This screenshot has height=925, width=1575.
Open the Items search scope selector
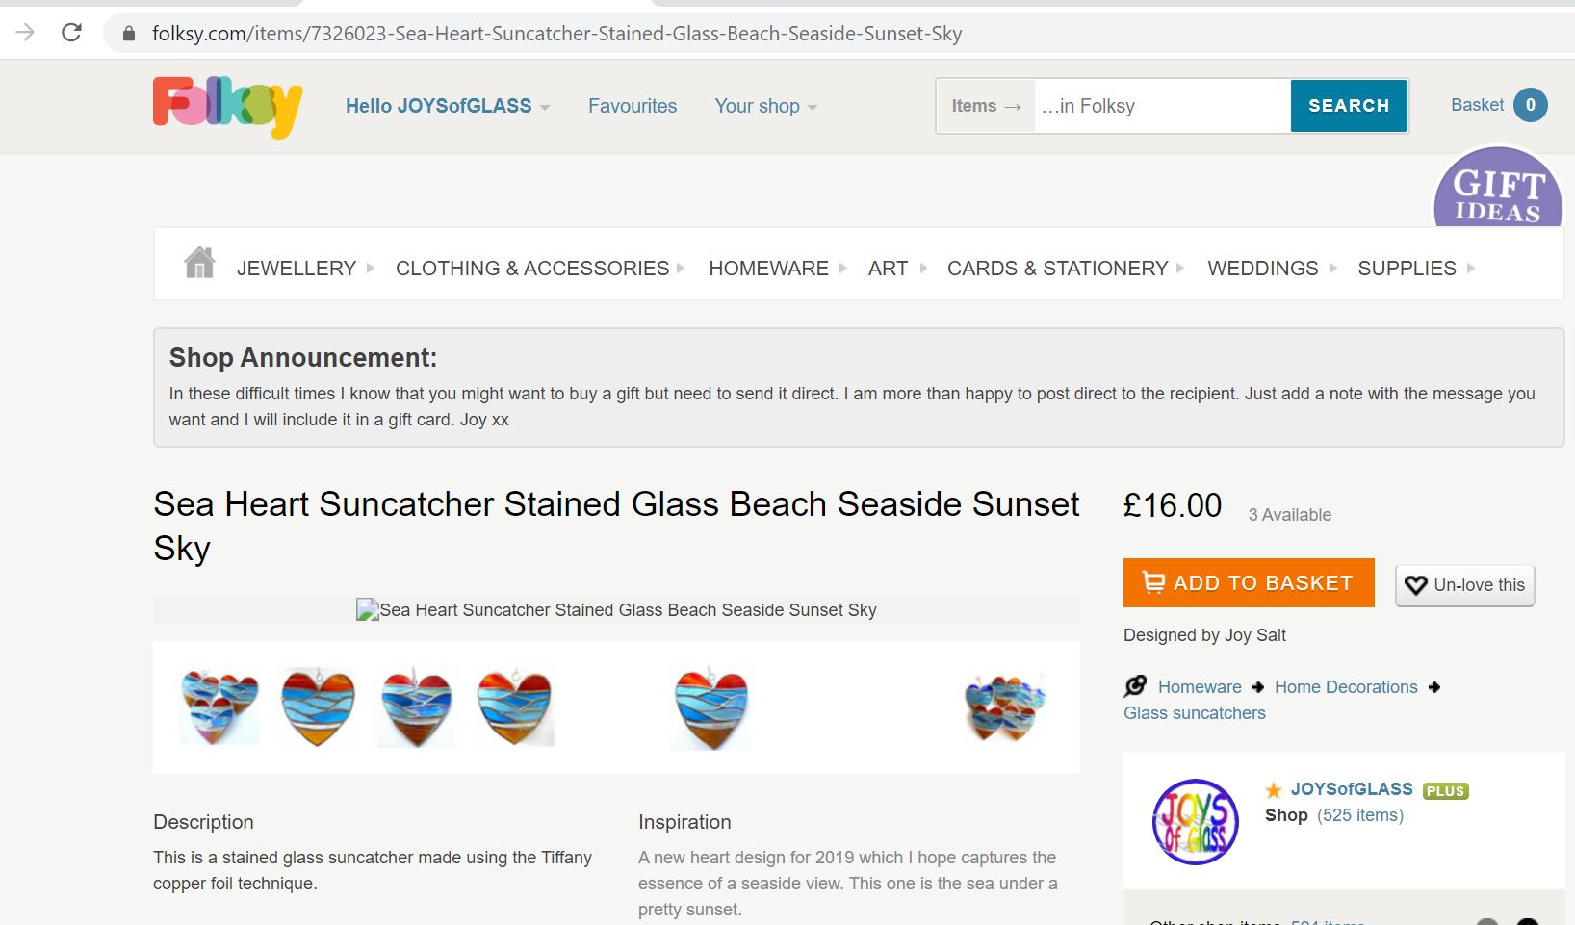click(985, 106)
